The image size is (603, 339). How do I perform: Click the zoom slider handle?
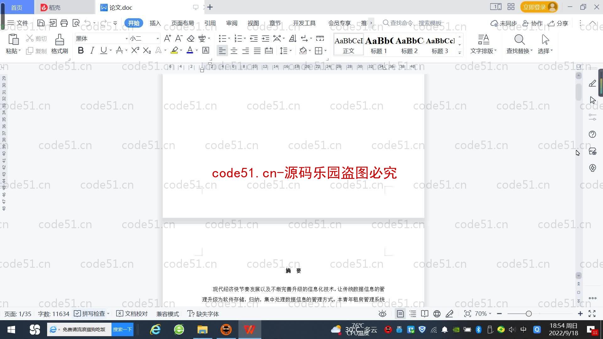pos(529,314)
